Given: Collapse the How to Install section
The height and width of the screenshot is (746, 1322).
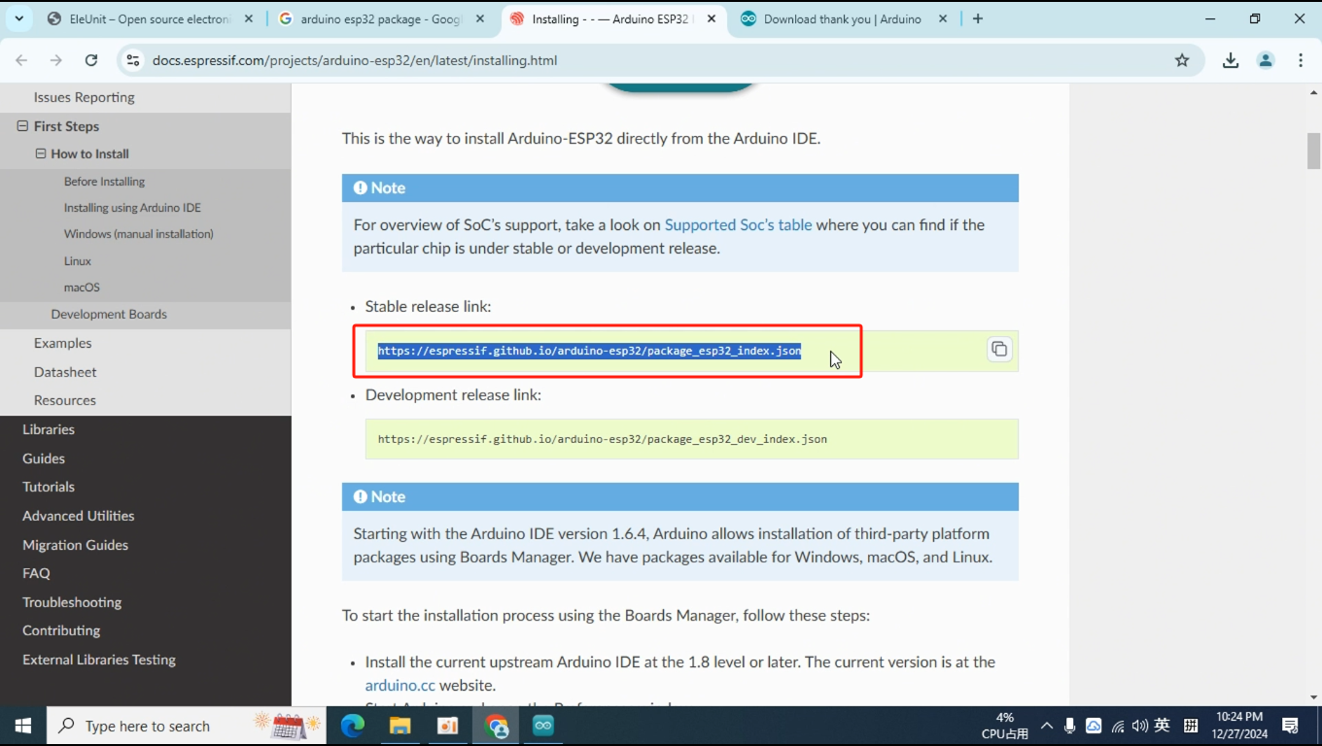Looking at the screenshot, I should [41, 153].
